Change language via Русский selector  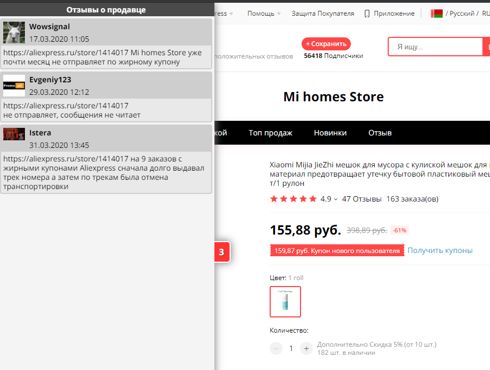point(462,14)
